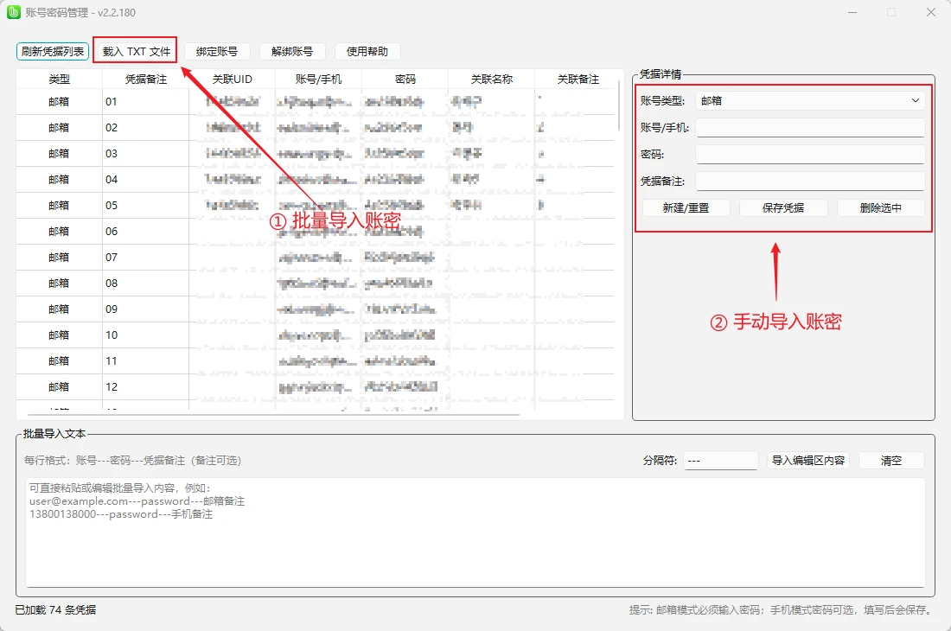Sort by the 类型 column header

pos(60,80)
